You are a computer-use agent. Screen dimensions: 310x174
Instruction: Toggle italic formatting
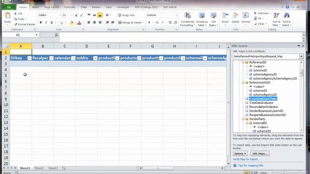point(46,23)
